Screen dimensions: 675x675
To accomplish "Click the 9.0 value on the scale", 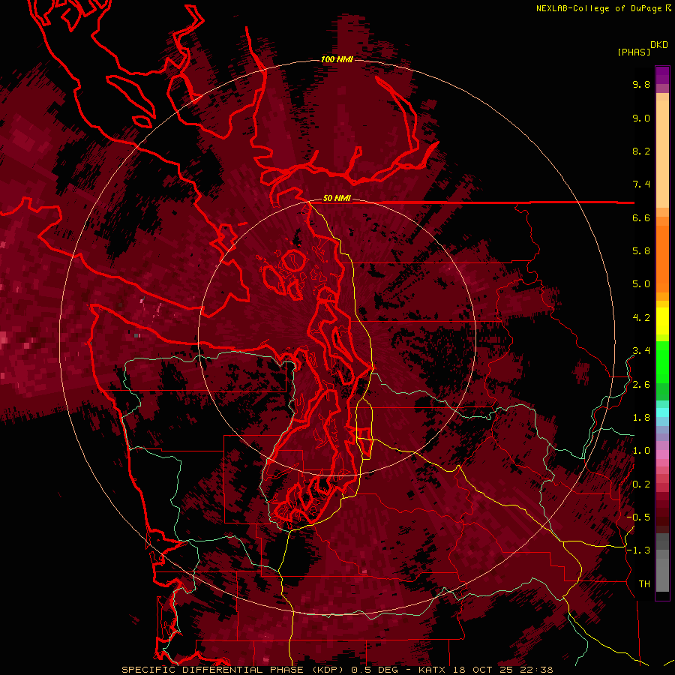I will click(x=641, y=118).
